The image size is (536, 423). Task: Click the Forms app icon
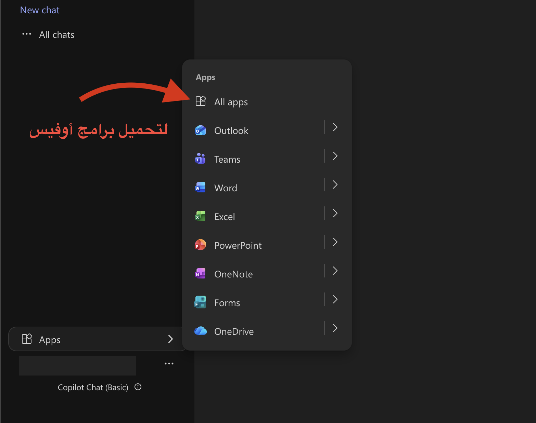200,302
